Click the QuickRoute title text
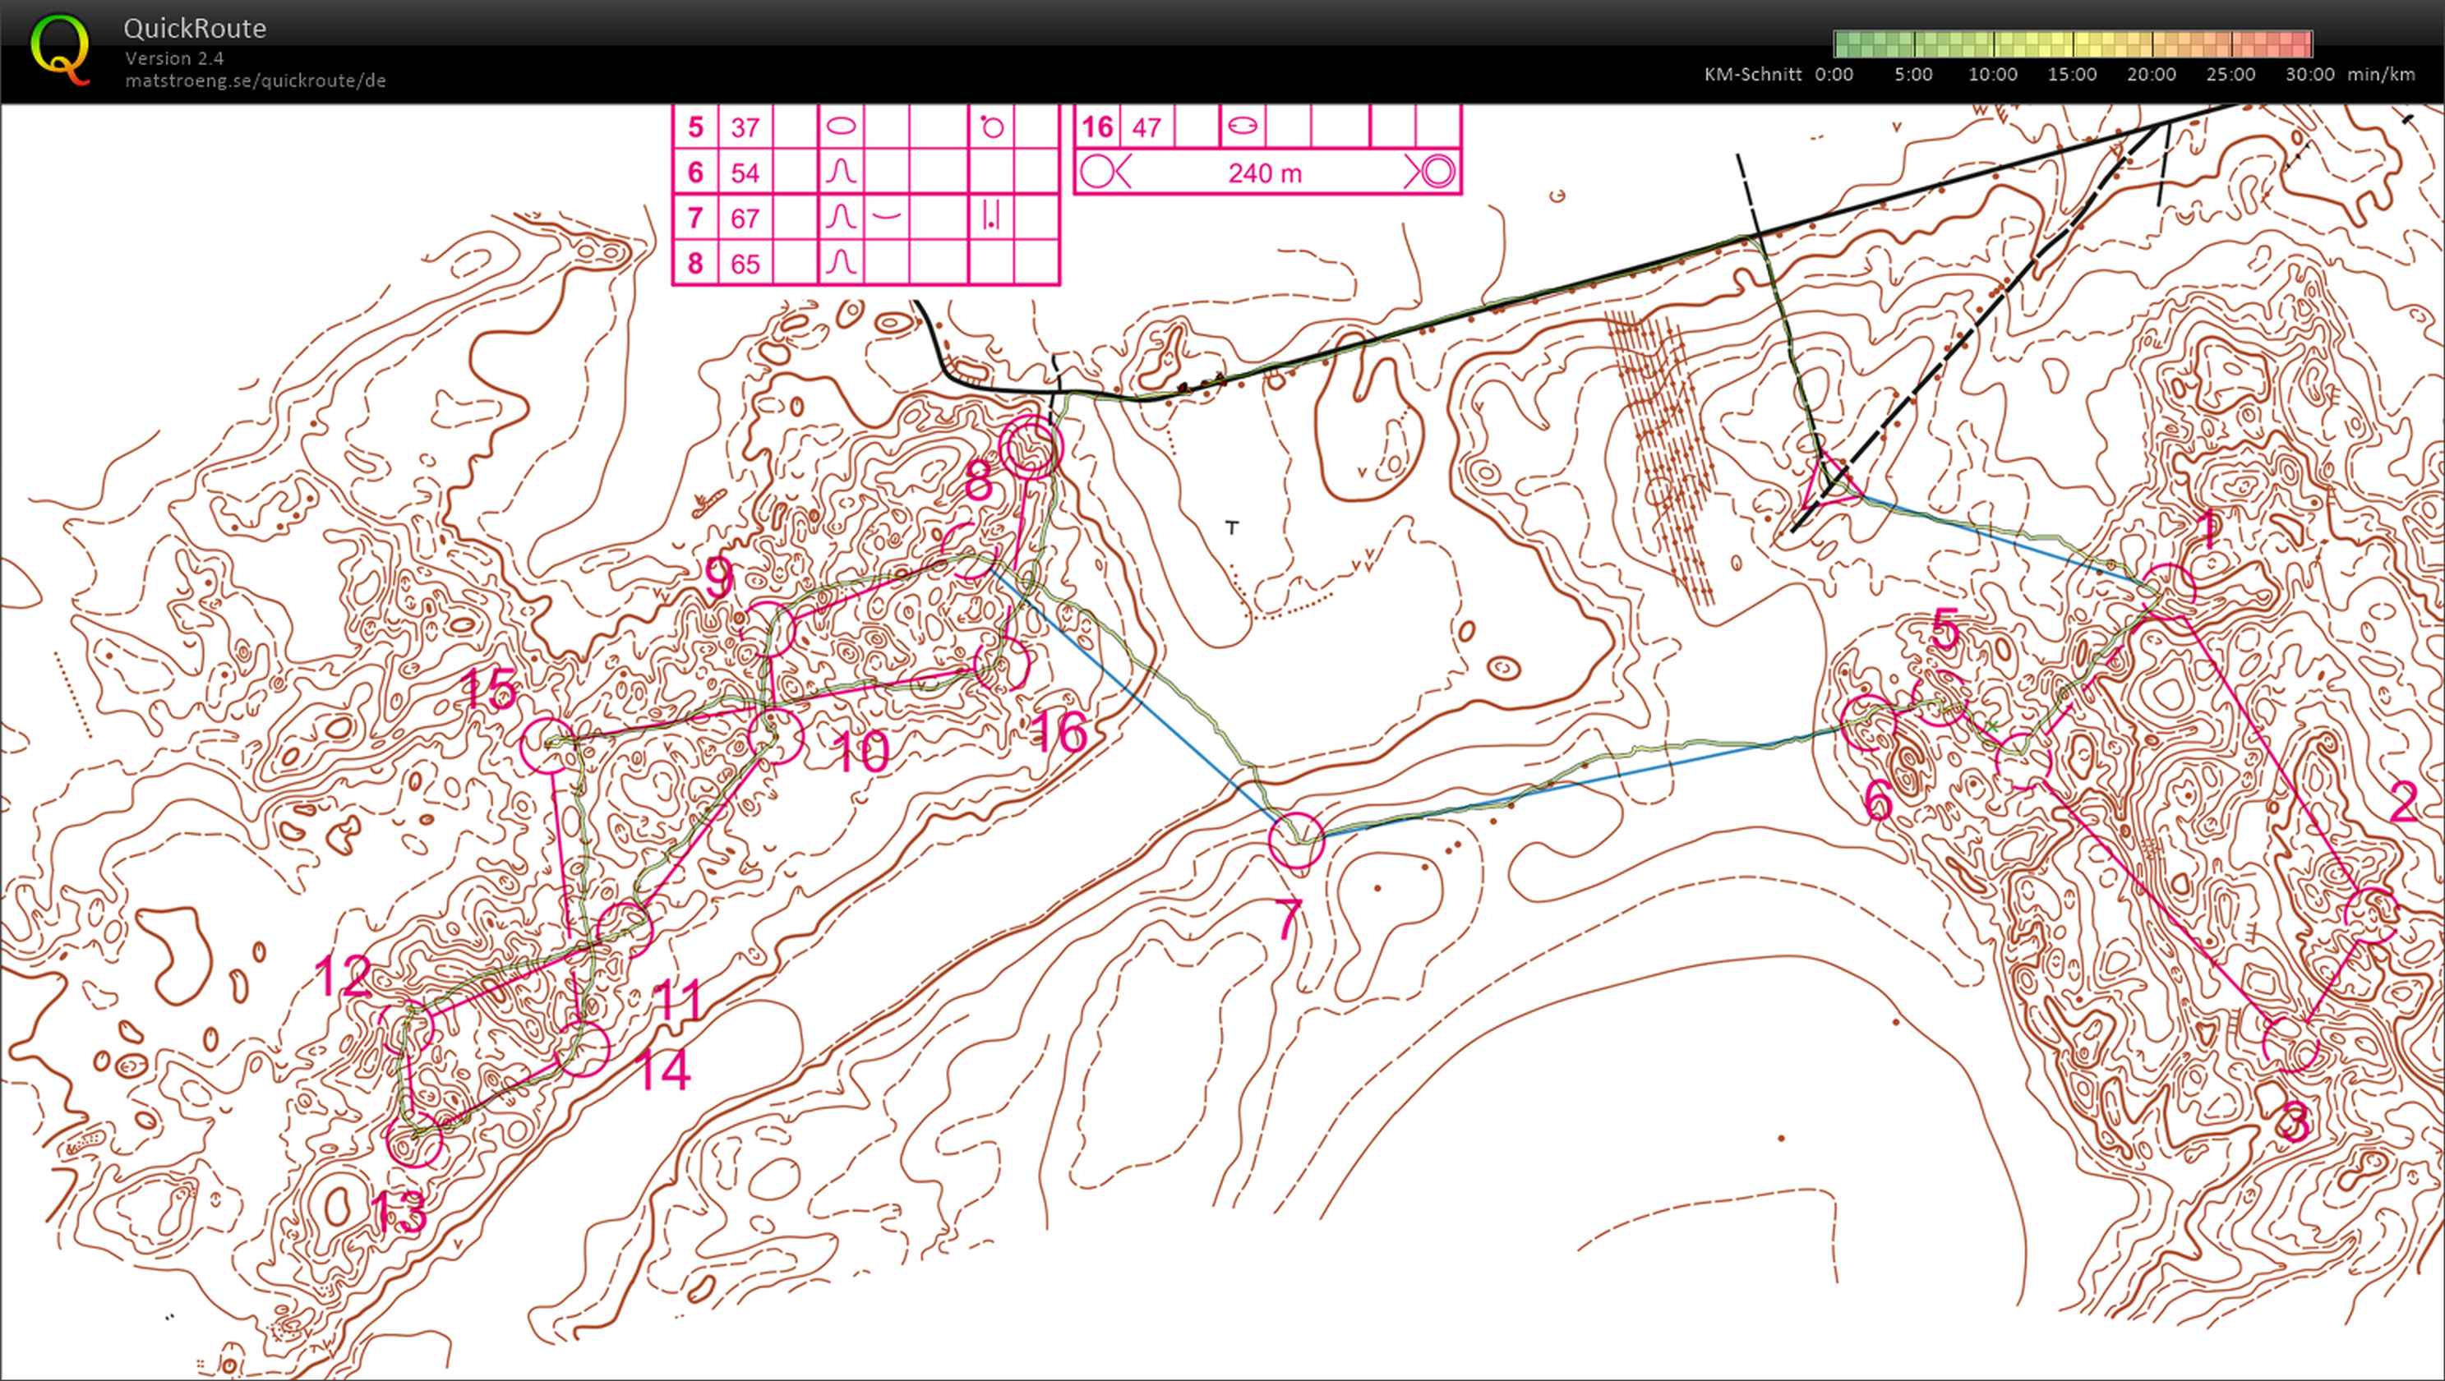The height and width of the screenshot is (1381, 2445). [x=195, y=29]
